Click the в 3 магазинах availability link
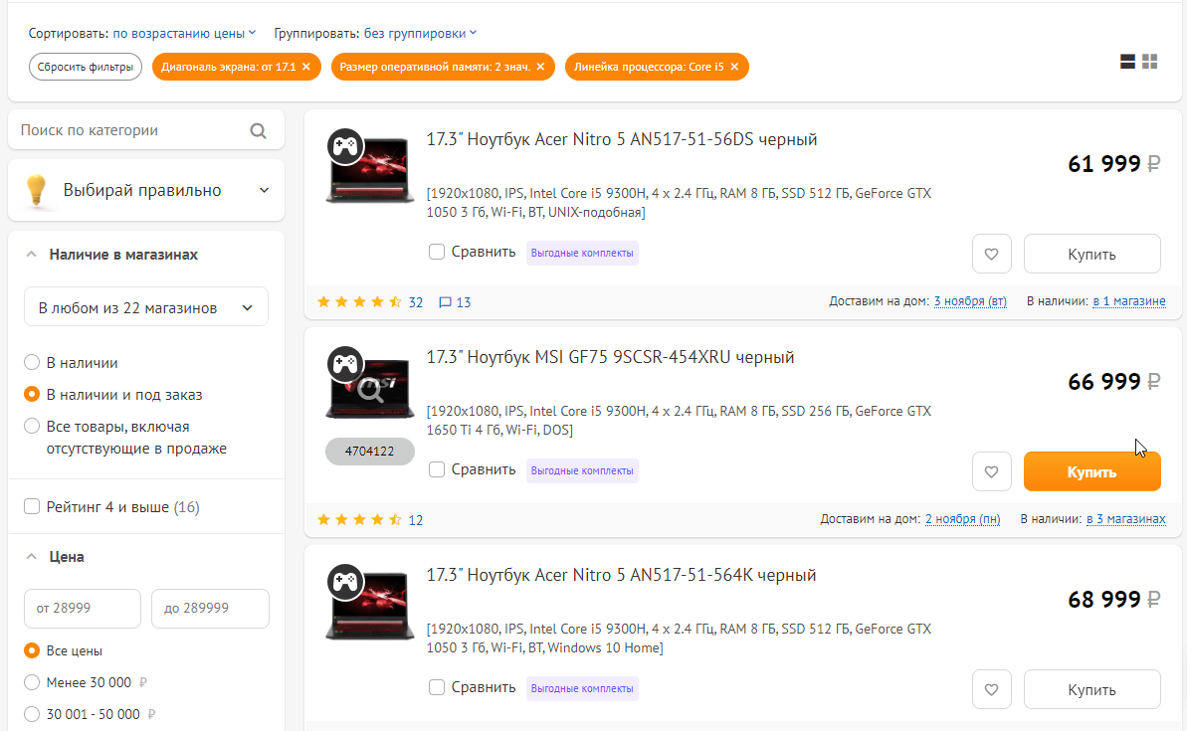The width and height of the screenshot is (1187, 731). [1125, 519]
